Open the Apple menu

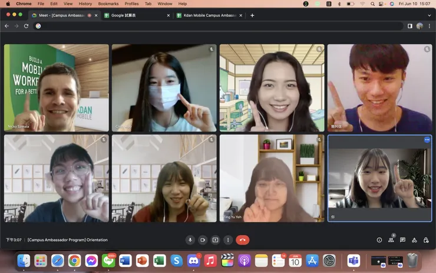(8, 4)
